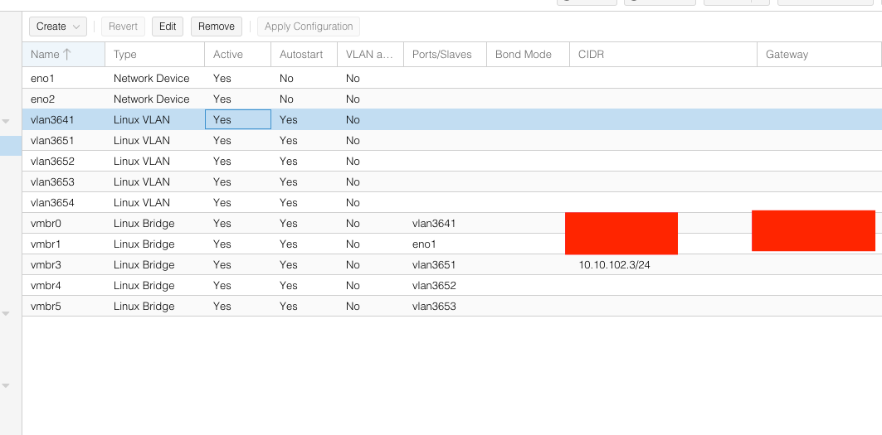Viewport: 882px width, 435px height.
Task: Click eno1 in Ports/Slaves of vmbr1
Action: click(424, 244)
